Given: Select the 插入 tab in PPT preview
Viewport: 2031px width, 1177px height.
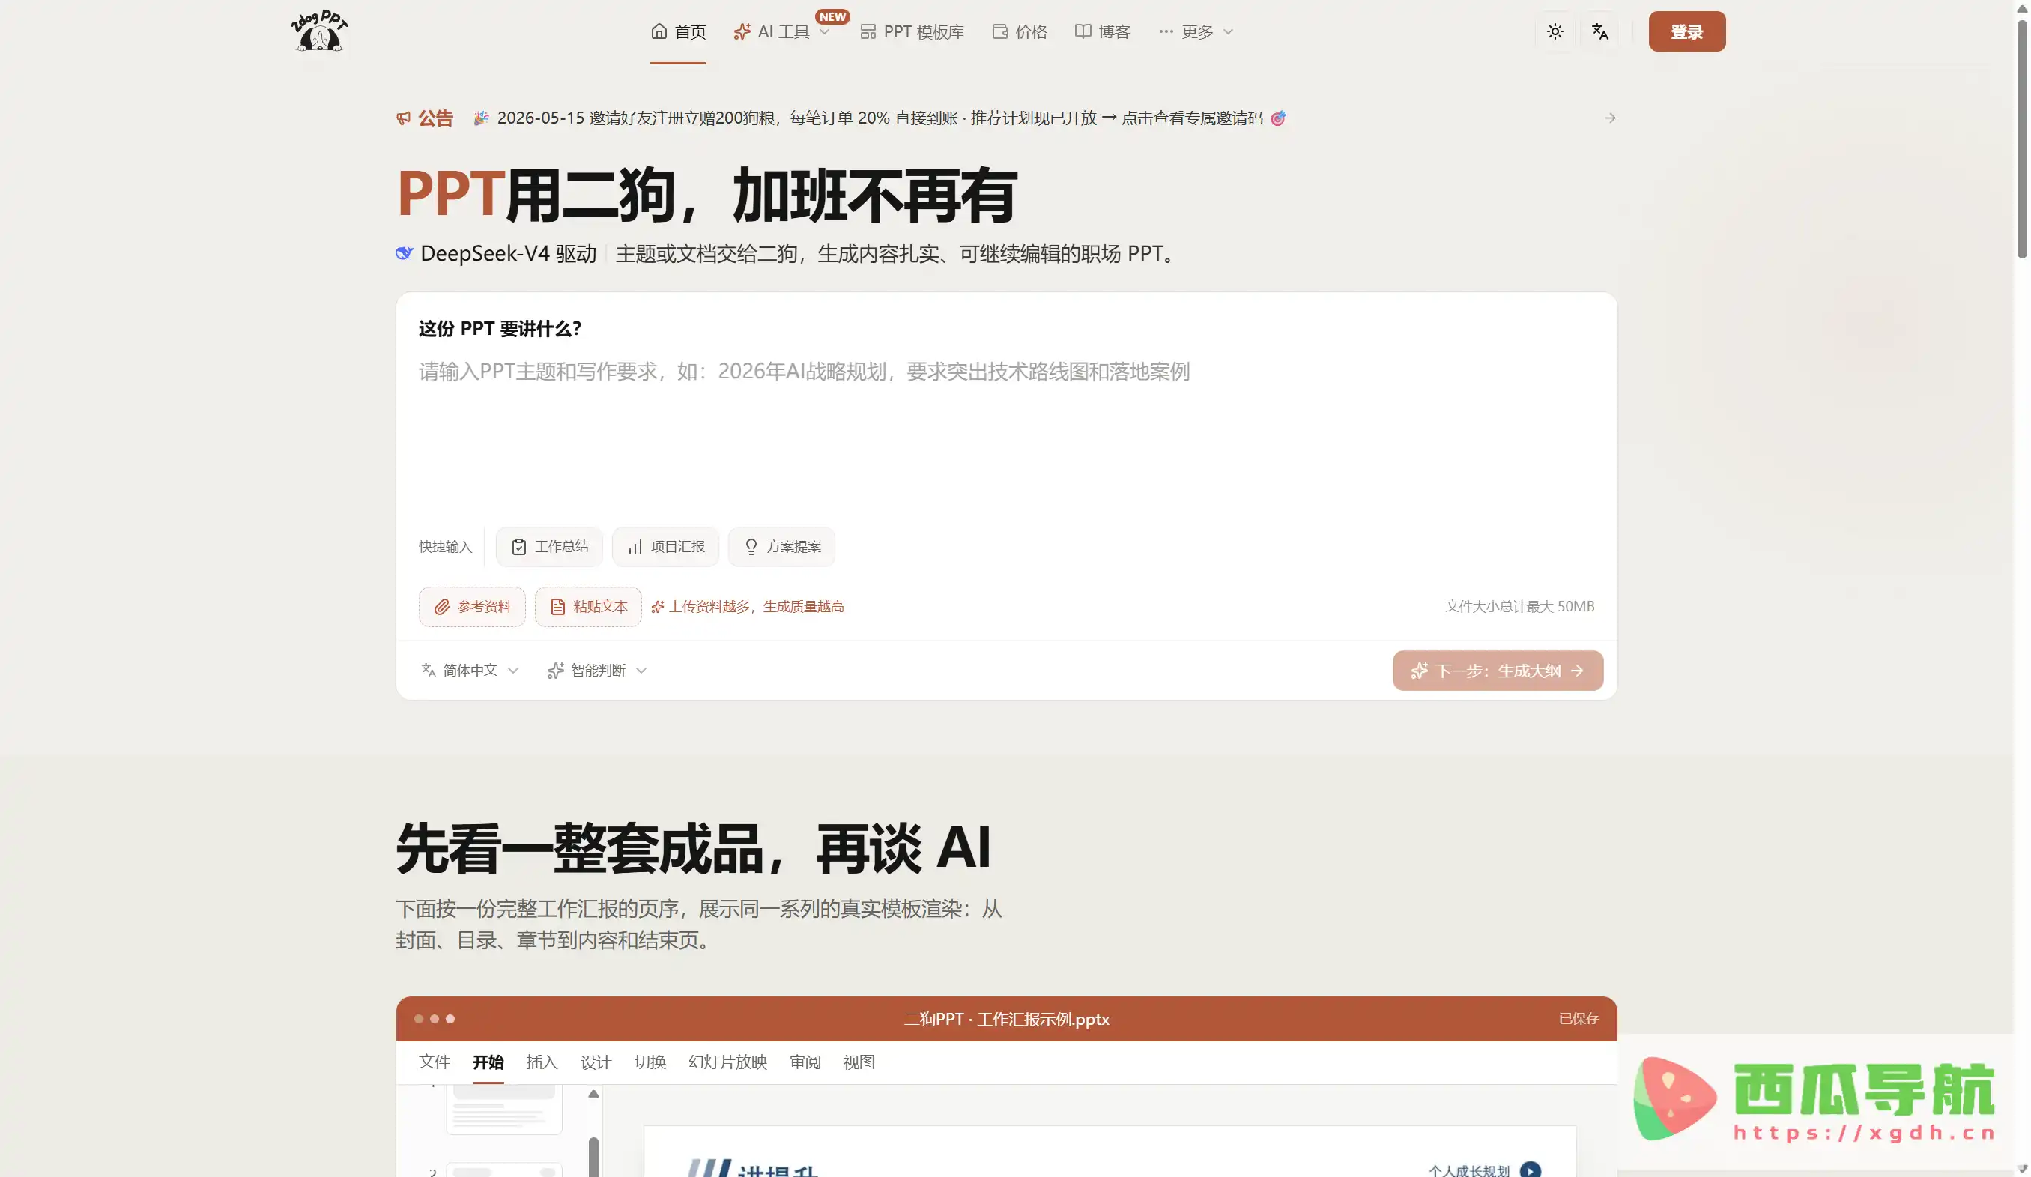Looking at the screenshot, I should click(542, 1062).
